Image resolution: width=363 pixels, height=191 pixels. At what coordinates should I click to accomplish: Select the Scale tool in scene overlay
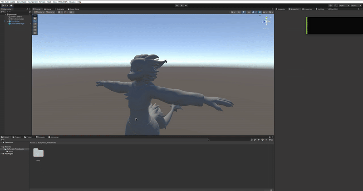[x=35, y=27]
